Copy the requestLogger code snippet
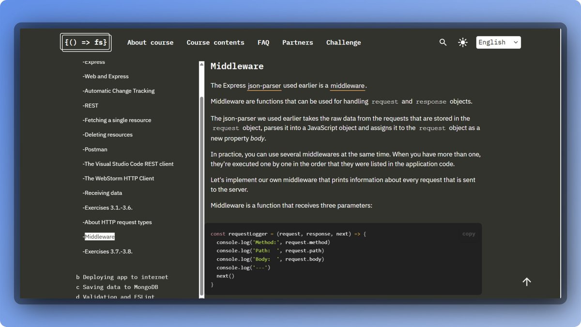The image size is (581, 327). (469, 234)
